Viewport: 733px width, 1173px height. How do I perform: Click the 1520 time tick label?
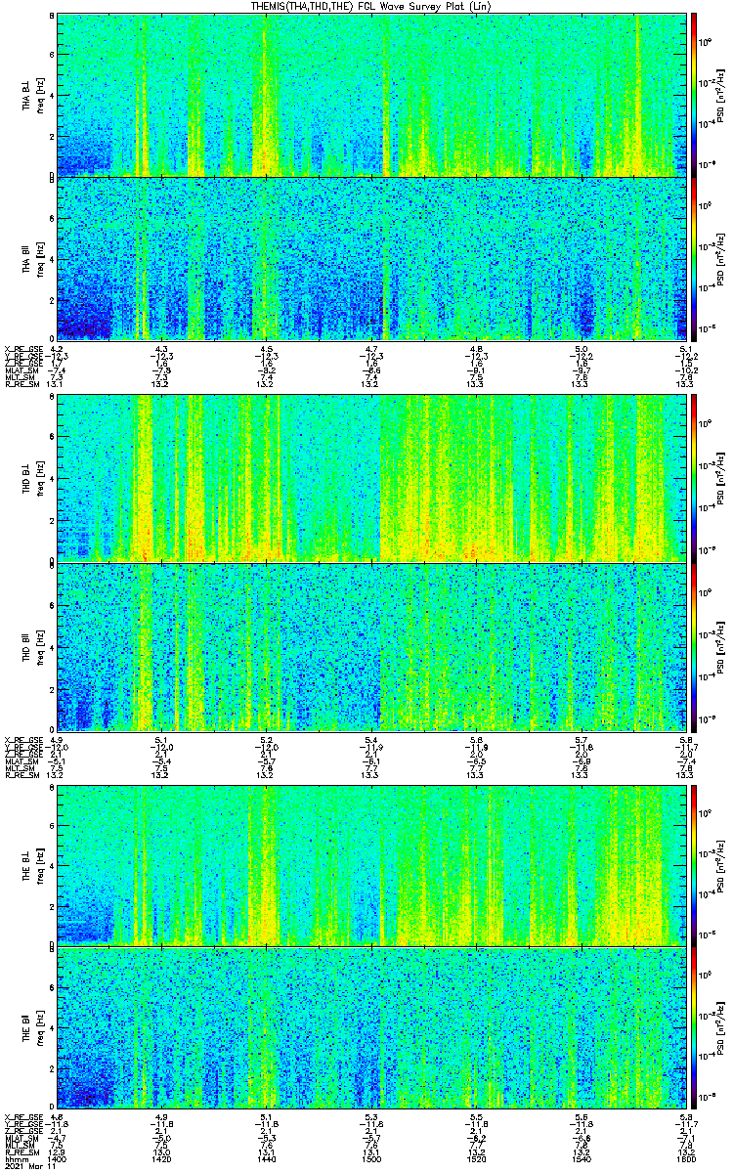tap(475, 1160)
